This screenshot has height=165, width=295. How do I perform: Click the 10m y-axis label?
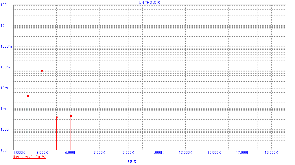4,88
